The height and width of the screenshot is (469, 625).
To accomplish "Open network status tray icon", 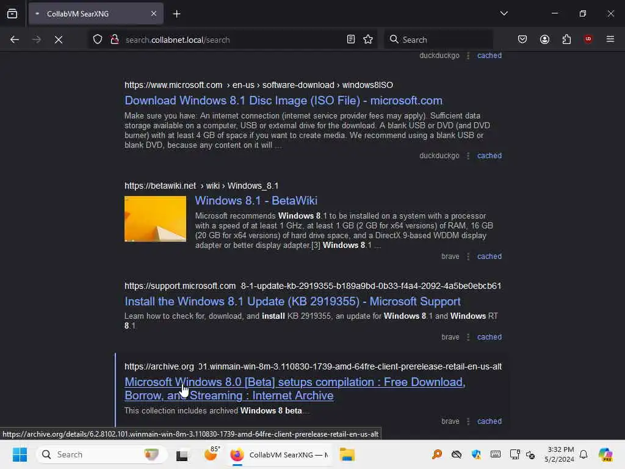I will [x=515, y=454].
